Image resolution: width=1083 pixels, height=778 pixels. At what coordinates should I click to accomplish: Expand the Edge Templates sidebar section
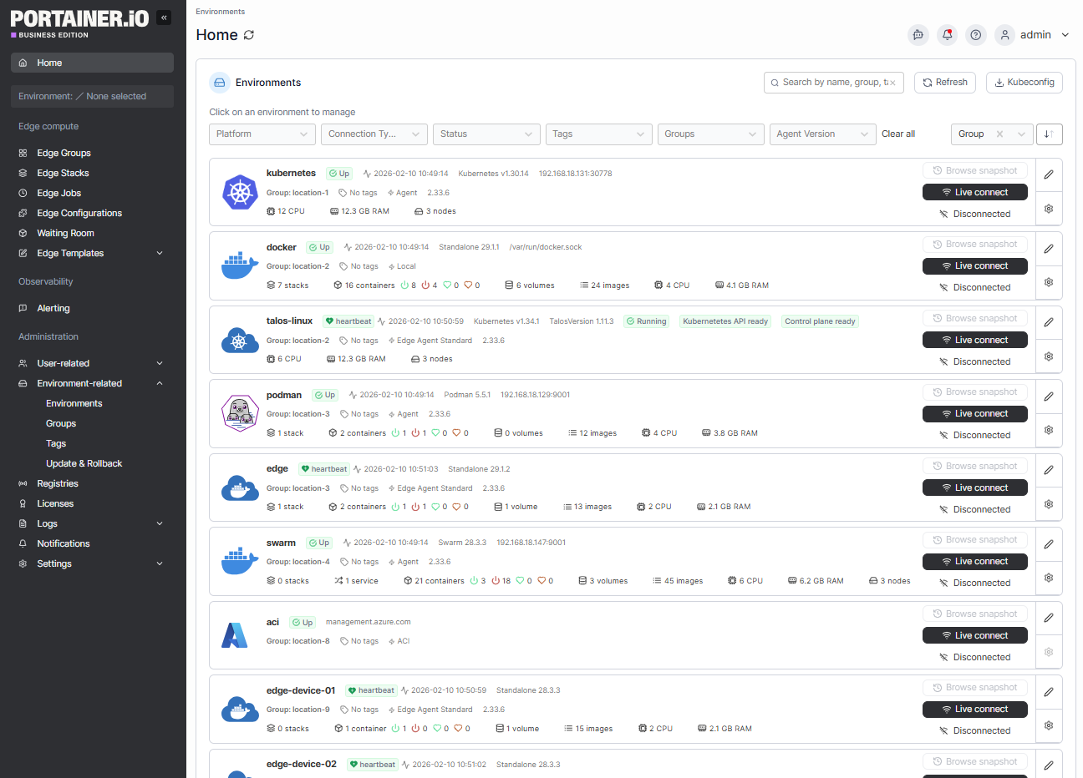[x=160, y=253]
